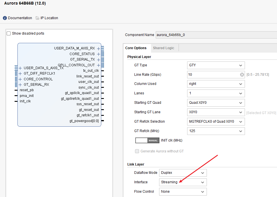The height and width of the screenshot is (197, 277).
Task: Open the IP Location folder icon
Action: point(37,18)
